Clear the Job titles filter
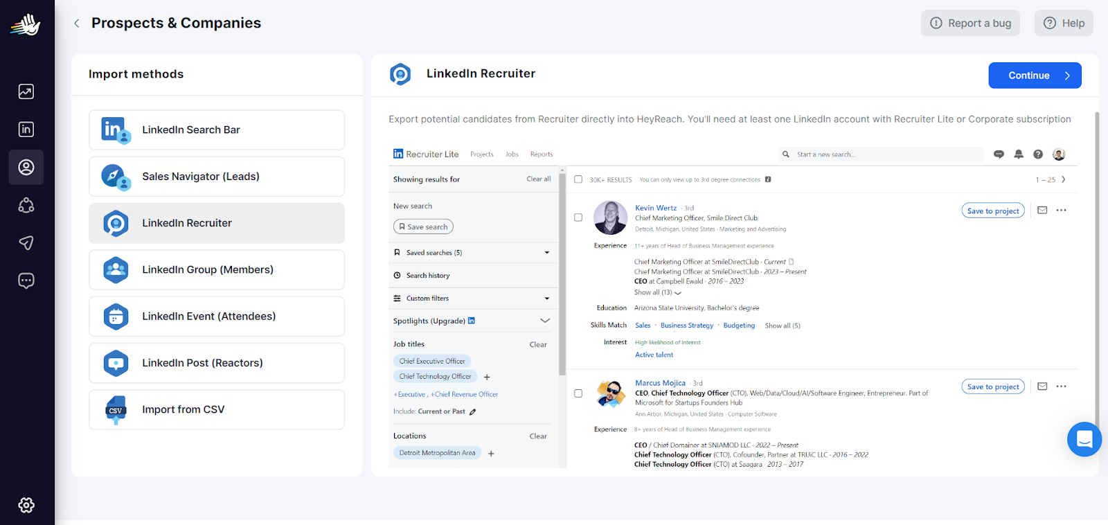 538,344
